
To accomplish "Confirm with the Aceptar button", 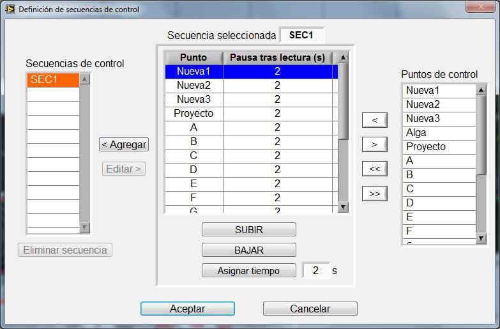I will 187,309.
